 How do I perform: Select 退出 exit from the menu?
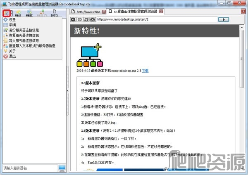[x=32, y=56]
